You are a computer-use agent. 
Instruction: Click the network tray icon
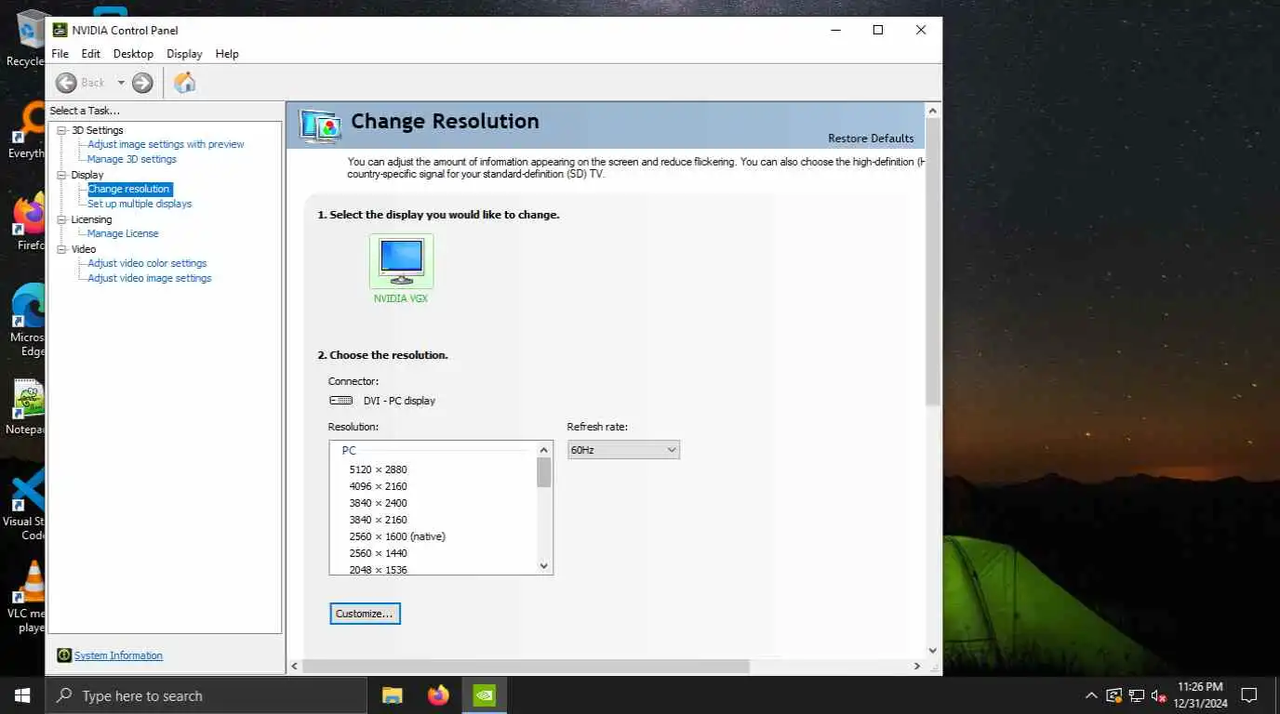click(x=1137, y=695)
